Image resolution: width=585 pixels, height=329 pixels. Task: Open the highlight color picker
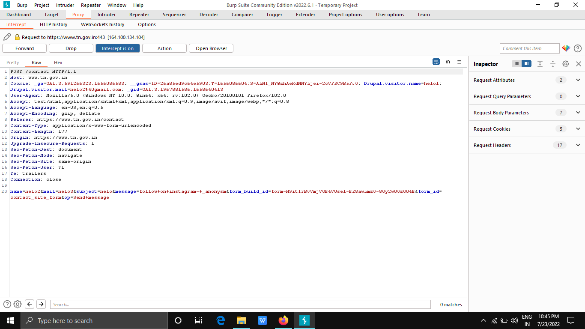point(566,48)
